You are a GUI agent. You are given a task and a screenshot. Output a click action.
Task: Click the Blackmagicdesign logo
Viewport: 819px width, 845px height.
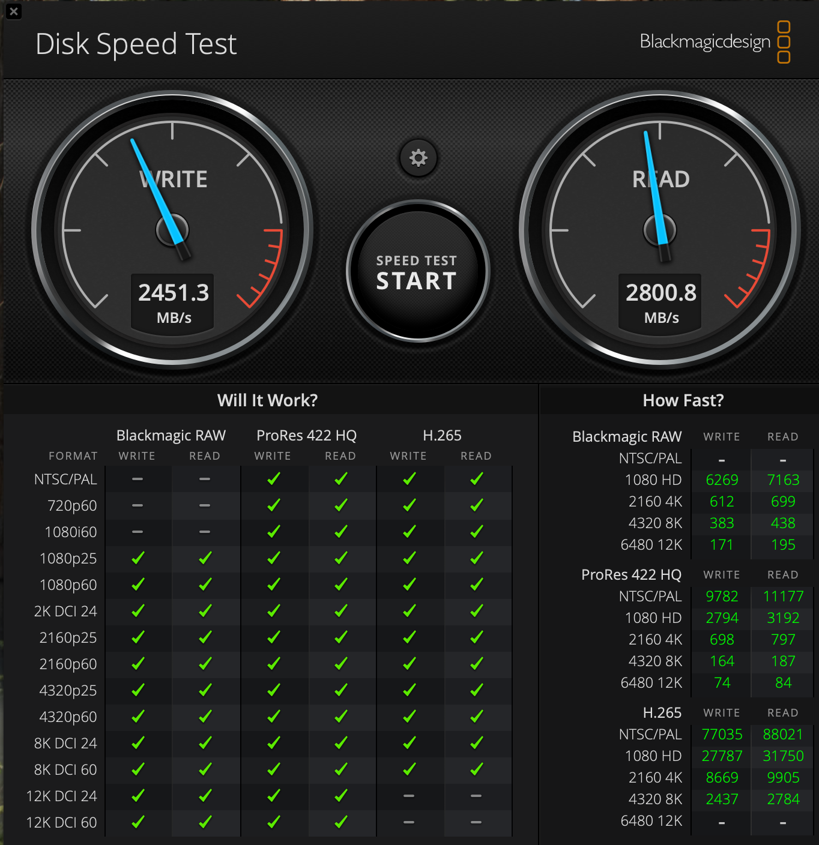coord(715,42)
